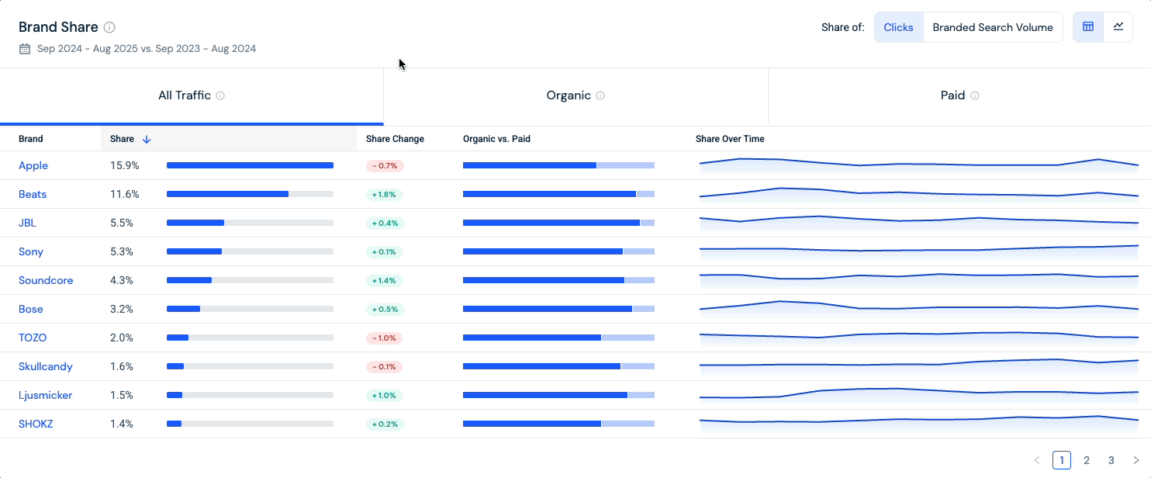The image size is (1151, 478).
Task: Go to previous page arrow
Action: point(1037,460)
